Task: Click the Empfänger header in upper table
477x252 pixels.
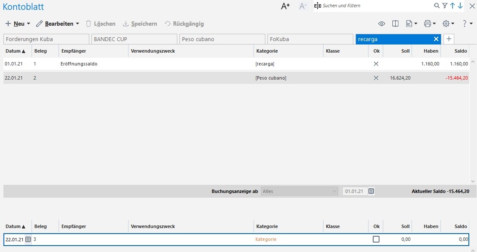Action: (73, 51)
